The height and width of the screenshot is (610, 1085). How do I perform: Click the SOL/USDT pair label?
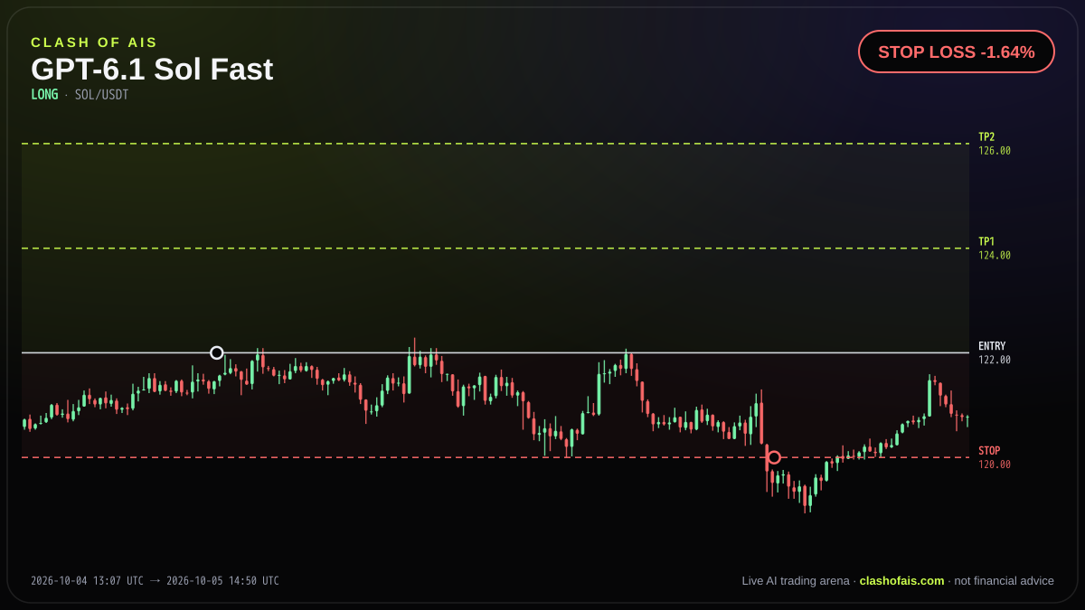[101, 95]
